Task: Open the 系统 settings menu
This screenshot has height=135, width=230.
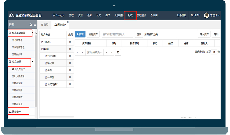Action: 154,15
